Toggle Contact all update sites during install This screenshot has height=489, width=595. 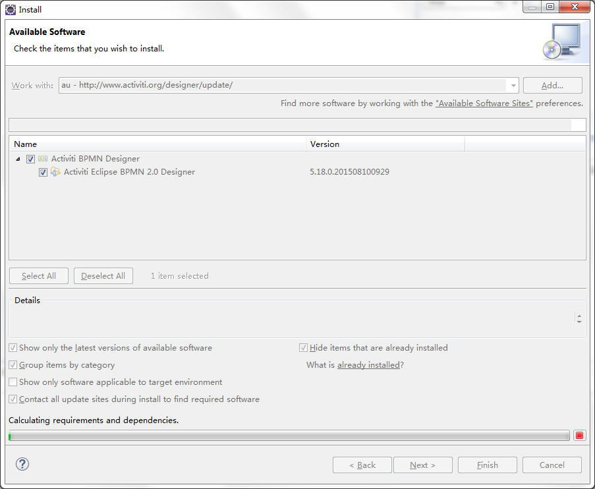click(13, 399)
